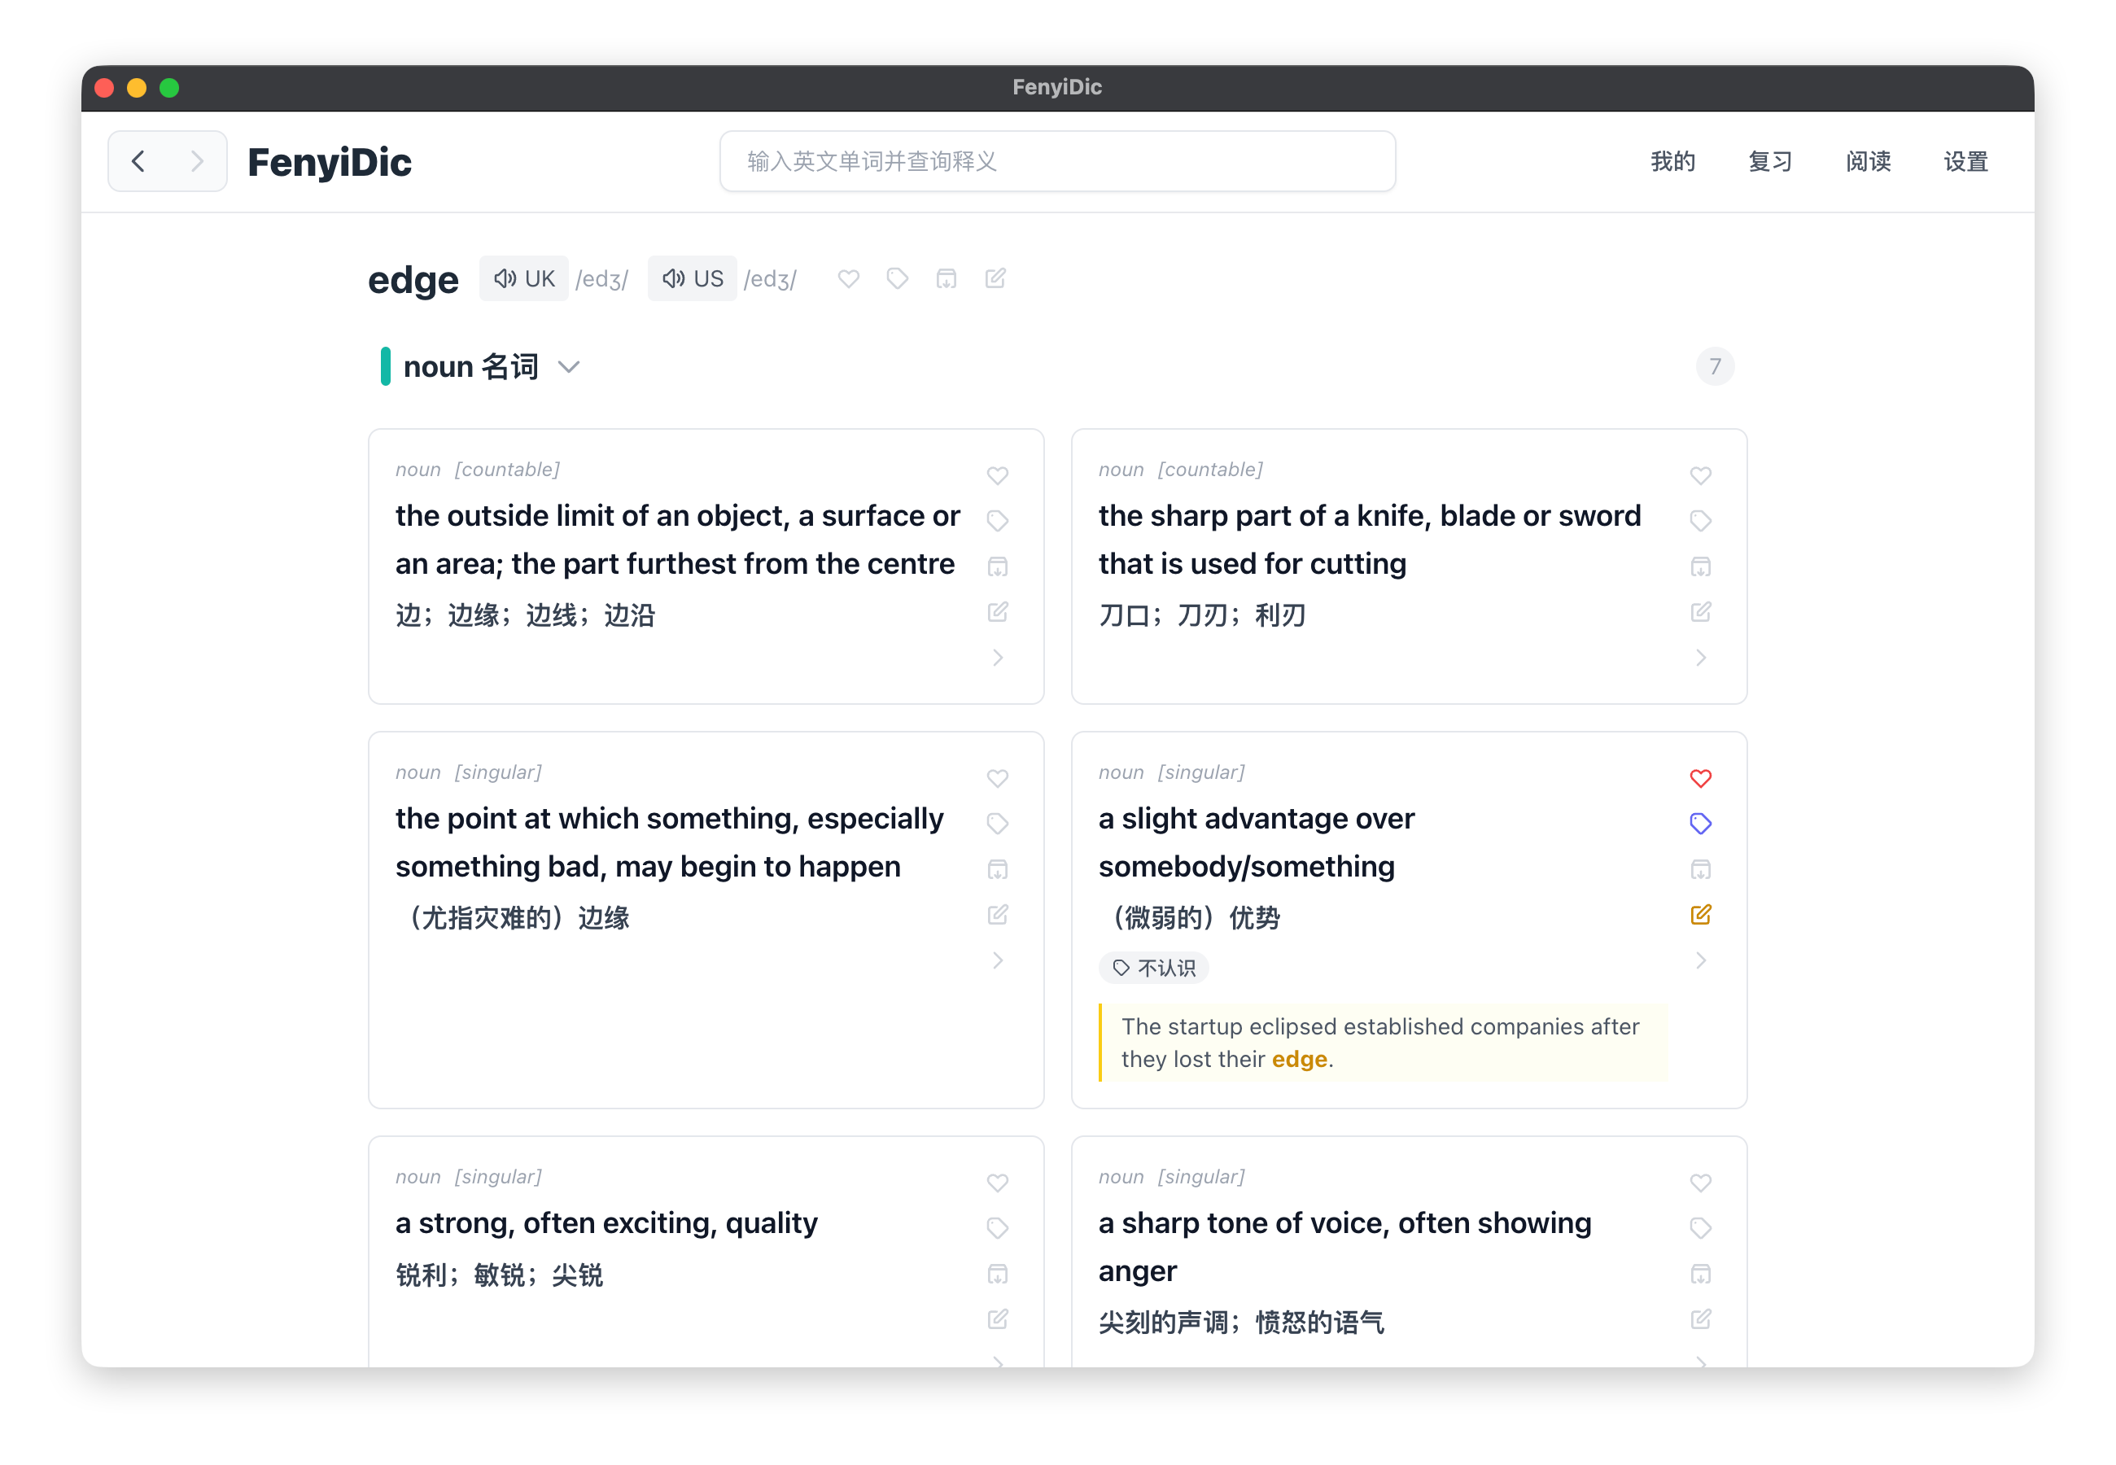The height and width of the screenshot is (1465, 2116).
Task: Click the 不认识 tag chip
Action: pyautogui.click(x=1153, y=969)
